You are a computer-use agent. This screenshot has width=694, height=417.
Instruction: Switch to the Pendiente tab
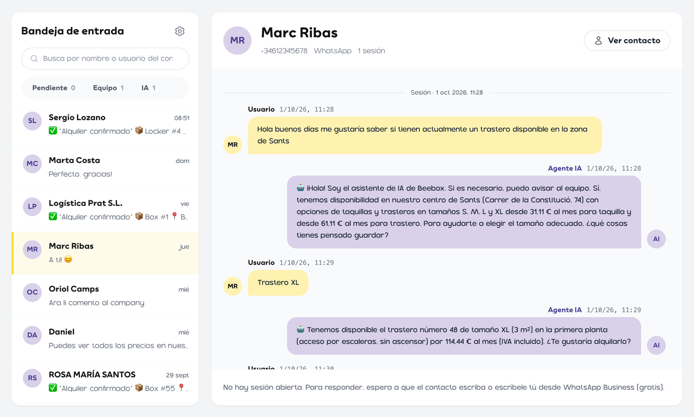coord(54,88)
